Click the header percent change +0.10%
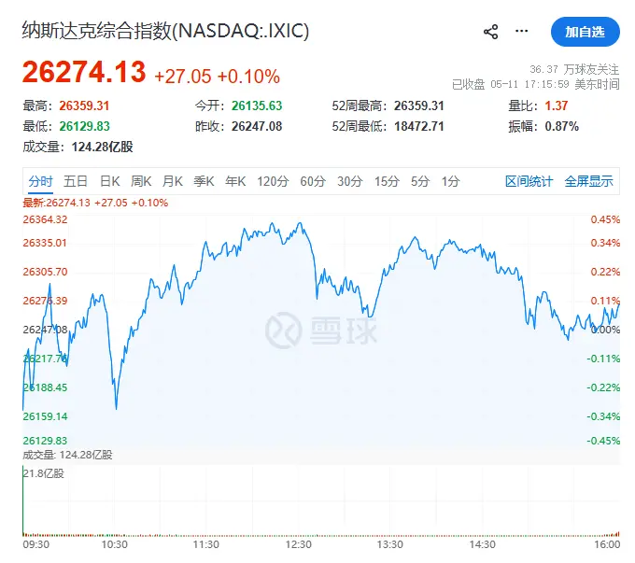Screen dimensions: 635x563 point(248,77)
